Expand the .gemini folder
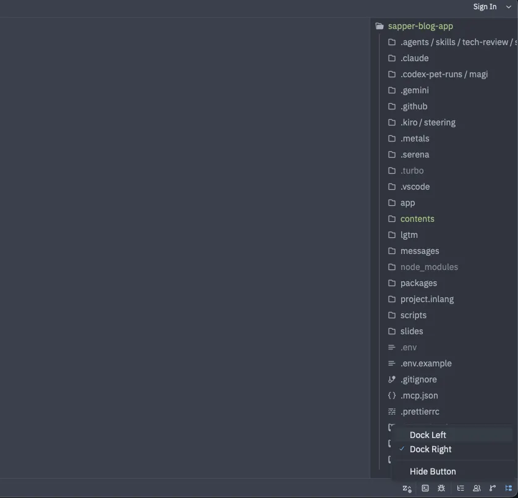The width and height of the screenshot is (518, 498). pyautogui.click(x=444, y=90)
